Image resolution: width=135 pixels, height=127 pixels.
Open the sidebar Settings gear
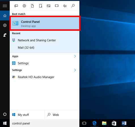coord(5,25)
